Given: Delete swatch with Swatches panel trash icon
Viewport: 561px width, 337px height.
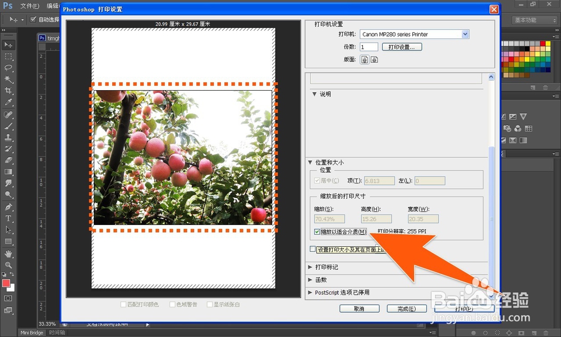Looking at the screenshot, I should point(545,87).
